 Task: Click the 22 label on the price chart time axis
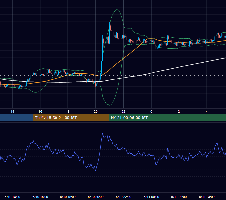tap(123, 112)
